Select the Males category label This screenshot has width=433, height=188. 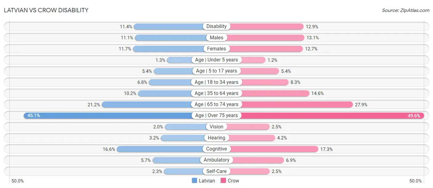216,37
